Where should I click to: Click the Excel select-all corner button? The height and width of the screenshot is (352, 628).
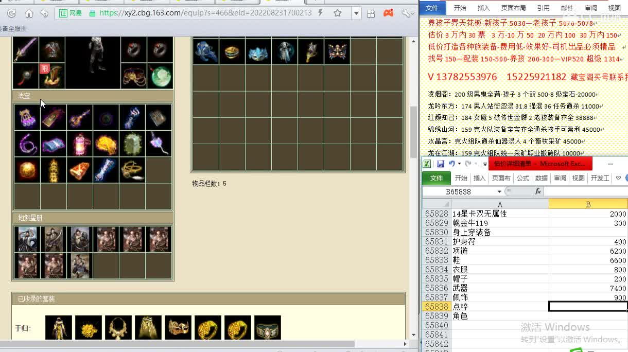pos(437,204)
